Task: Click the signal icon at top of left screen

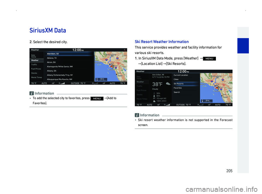Action: 125,50
